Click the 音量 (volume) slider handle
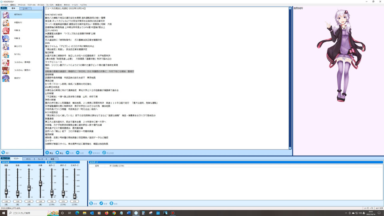 click(6, 192)
